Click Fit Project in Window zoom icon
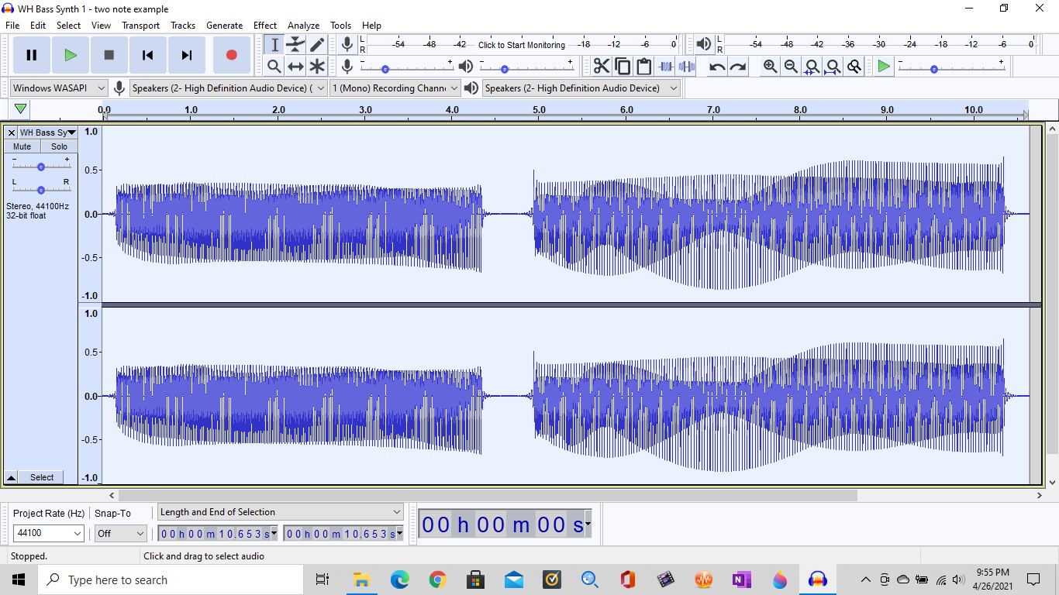 click(832, 66)
